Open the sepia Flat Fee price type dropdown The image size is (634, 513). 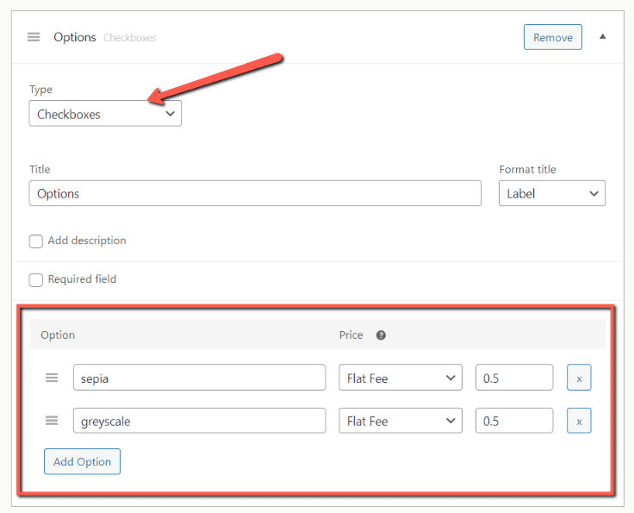click(401, 378)
